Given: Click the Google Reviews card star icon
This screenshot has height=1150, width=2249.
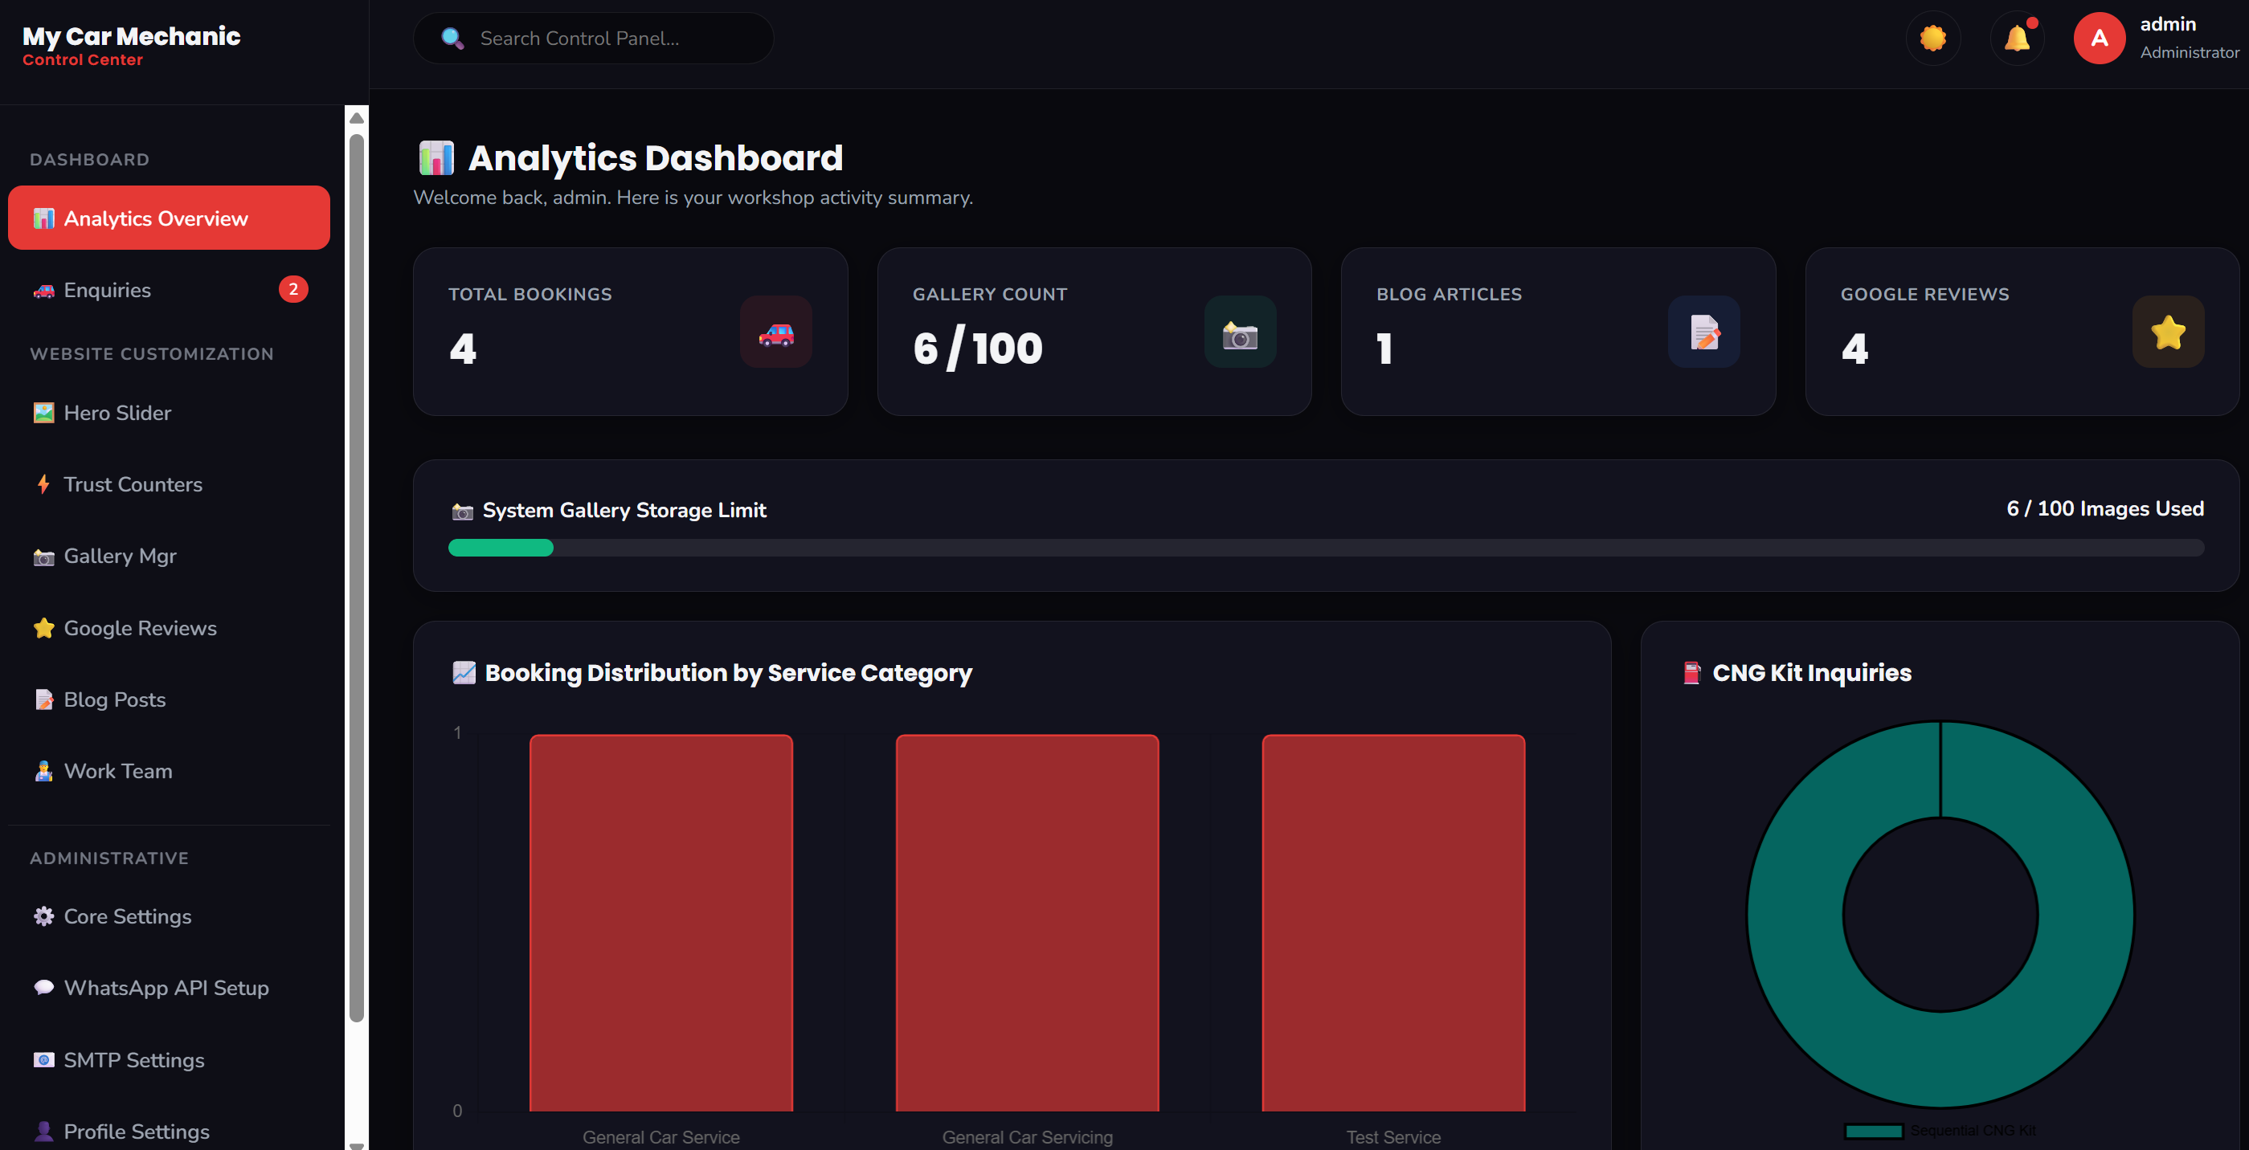Looking at the screenshot, I should coord(2169,332).
